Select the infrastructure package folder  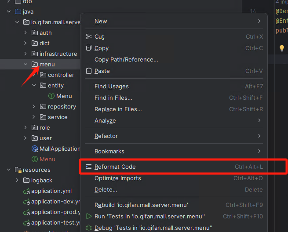tap(58, 54)
